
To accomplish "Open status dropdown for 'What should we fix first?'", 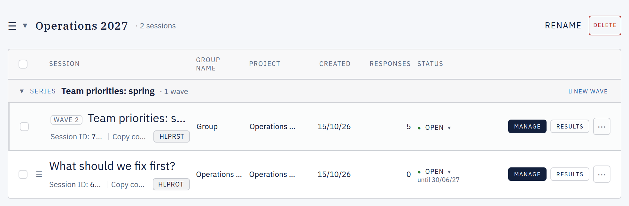I will (435, 172).
